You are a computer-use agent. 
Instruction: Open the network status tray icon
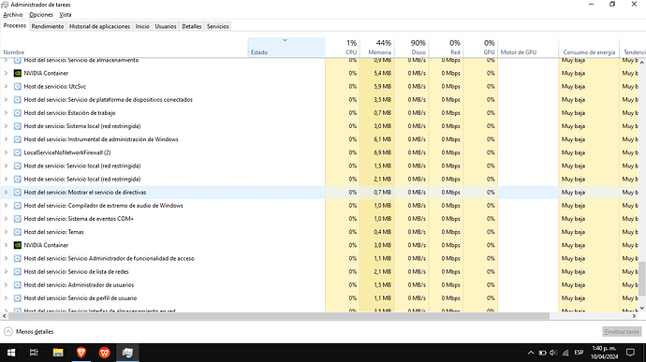coord(565,353)
